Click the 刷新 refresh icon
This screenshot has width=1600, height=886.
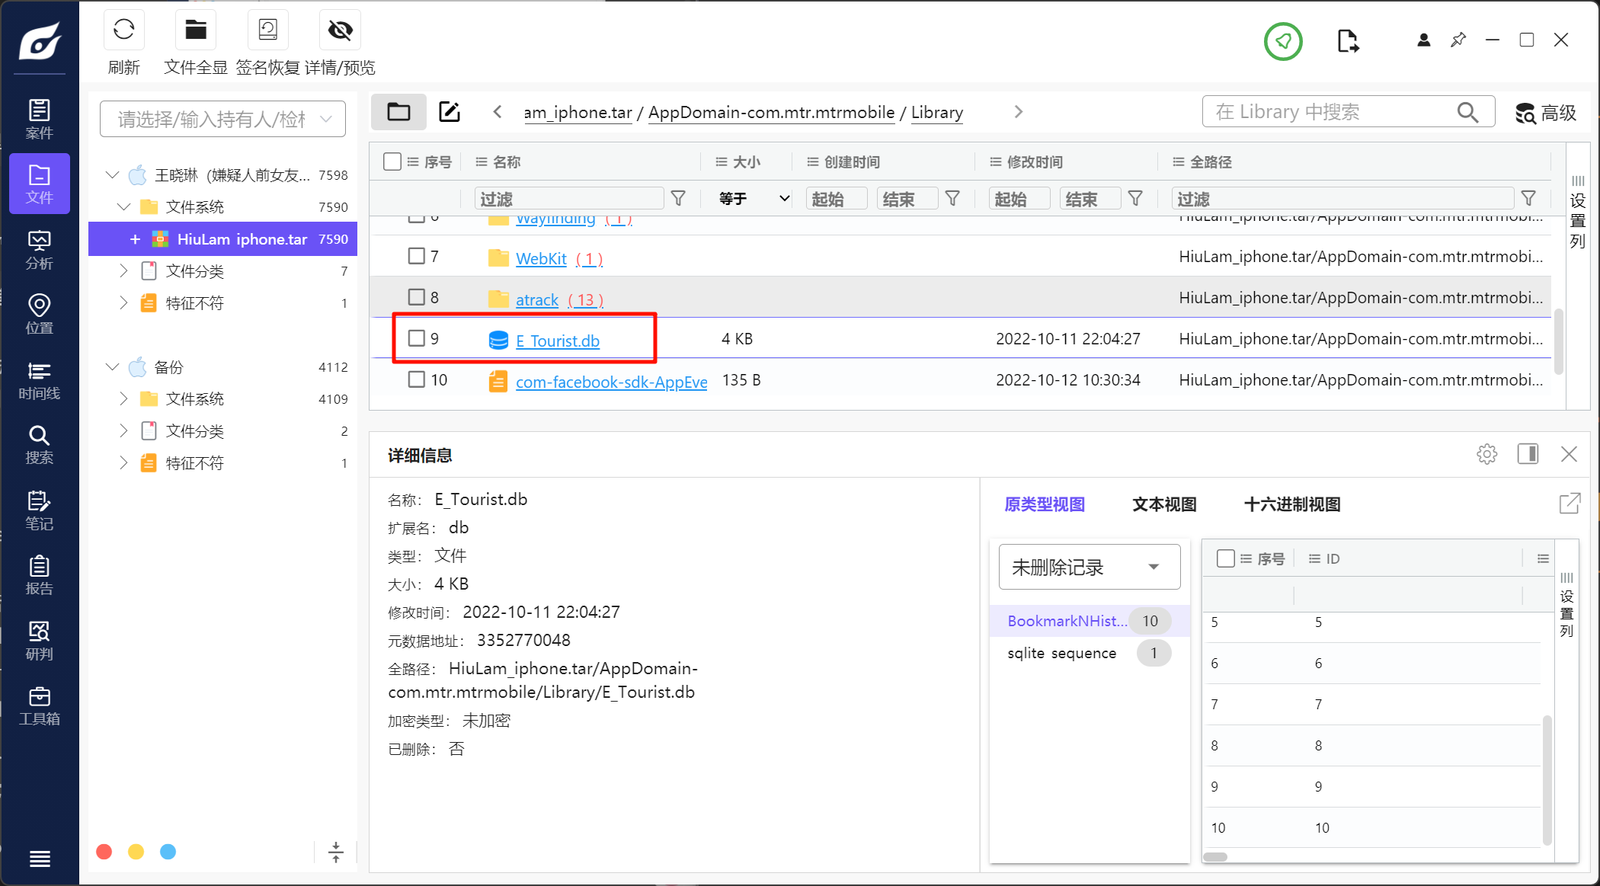tap(123, 30)
